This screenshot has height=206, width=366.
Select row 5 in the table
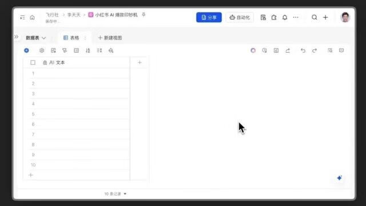click(33, 114)
